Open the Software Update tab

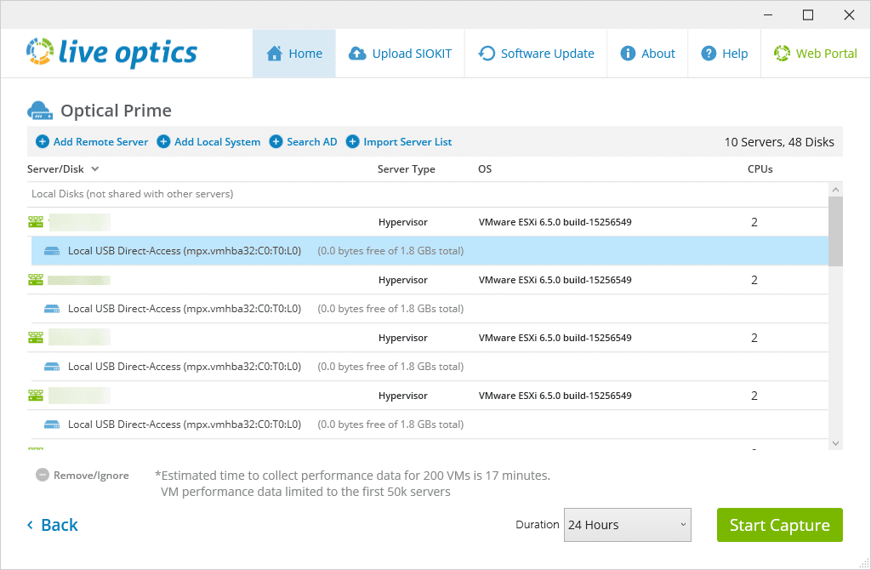pos(536,54)
